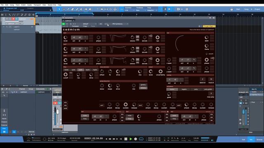Click the mixer channel volume fader
264x148 pixels.
(58, 112)
